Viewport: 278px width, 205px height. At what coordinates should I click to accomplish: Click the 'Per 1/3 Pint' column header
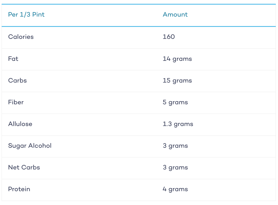[26, 15]
